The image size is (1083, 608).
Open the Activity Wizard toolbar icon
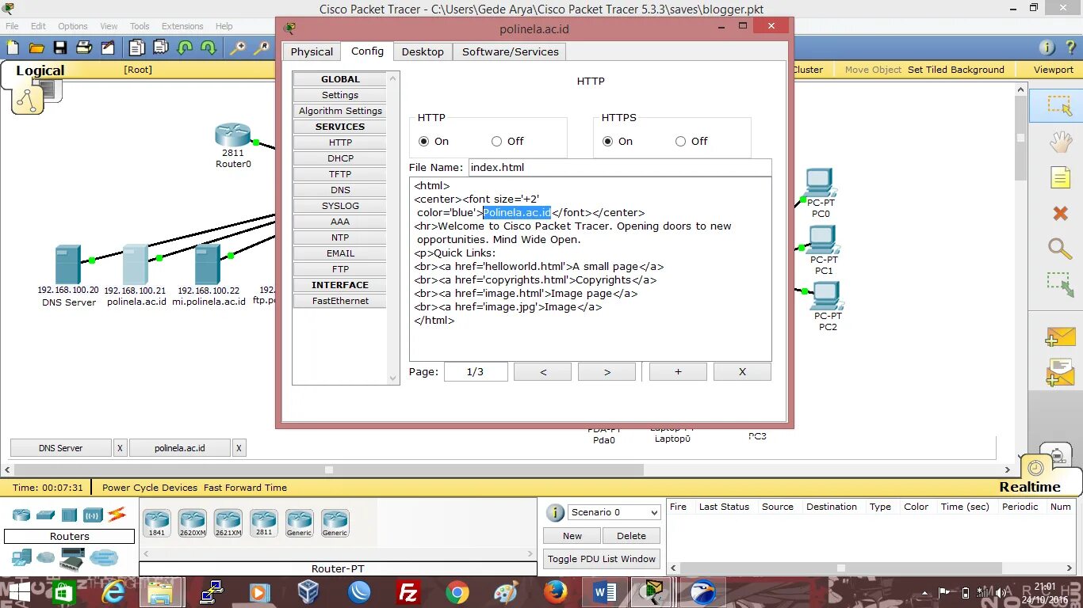[108, 47]
